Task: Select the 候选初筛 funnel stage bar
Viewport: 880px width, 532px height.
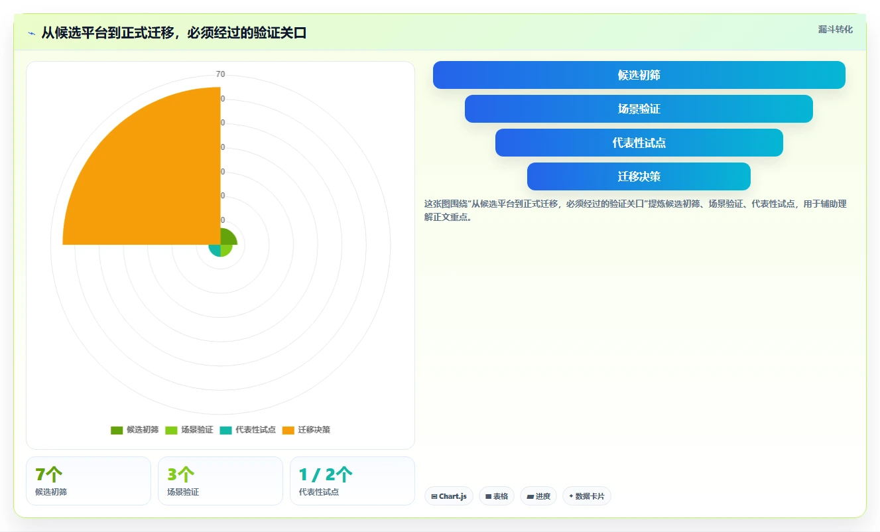Action: coord(639,75)
